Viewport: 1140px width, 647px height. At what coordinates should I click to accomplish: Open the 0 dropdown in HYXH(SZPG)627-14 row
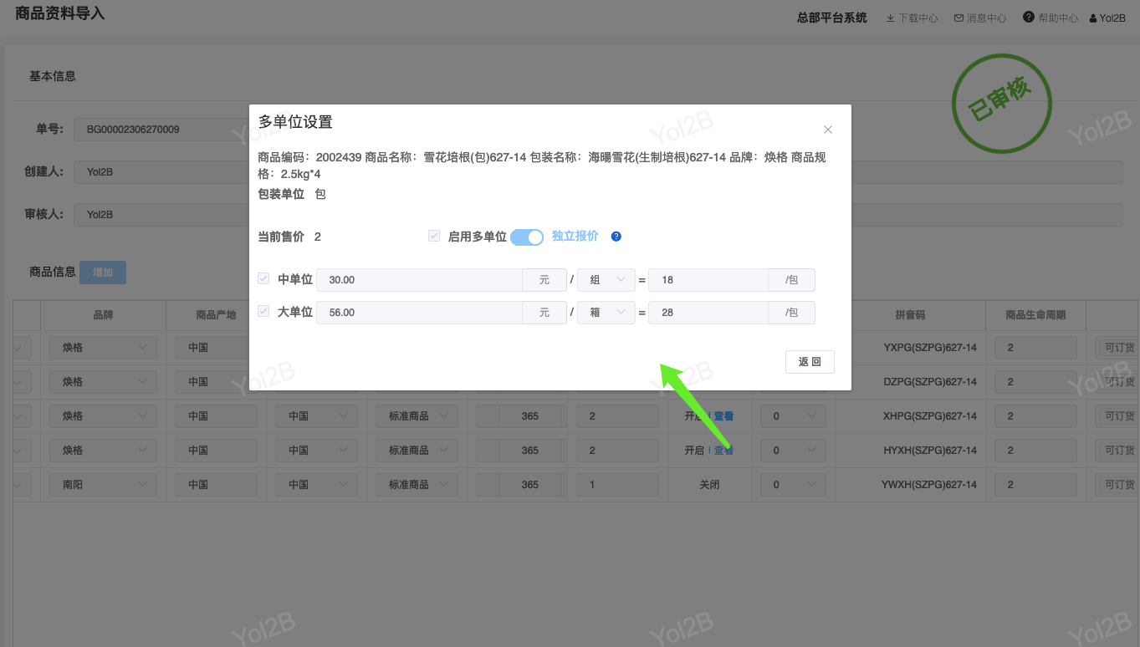pyautogui.click(x=793, y=451)
